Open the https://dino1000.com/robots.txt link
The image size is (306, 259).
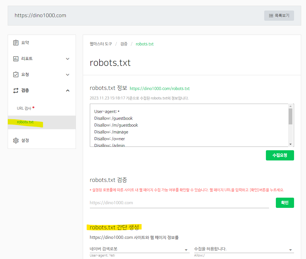click(160, 88)
